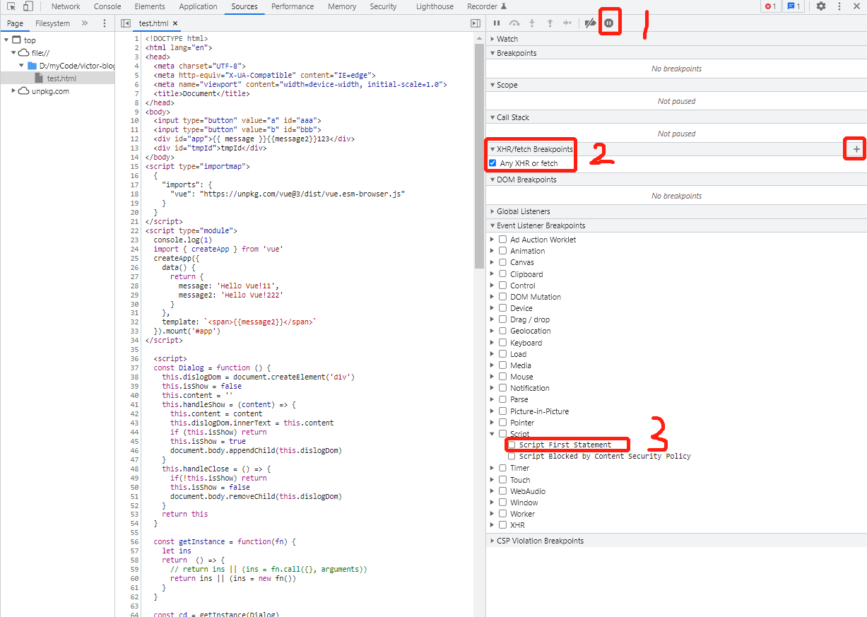Pause script execution button
The width and height of the screenshot is (867, 617).
[497, 23]
